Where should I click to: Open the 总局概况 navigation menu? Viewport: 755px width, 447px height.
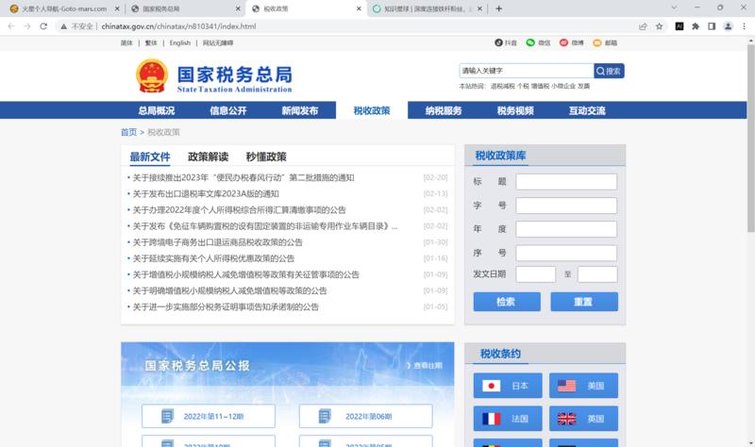coord(157,110)
